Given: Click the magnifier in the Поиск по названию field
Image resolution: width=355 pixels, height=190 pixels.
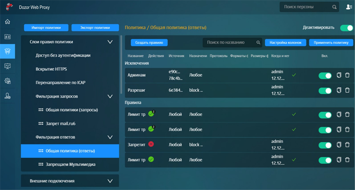Looking at the screenshot, I should (x=258, y=43).
